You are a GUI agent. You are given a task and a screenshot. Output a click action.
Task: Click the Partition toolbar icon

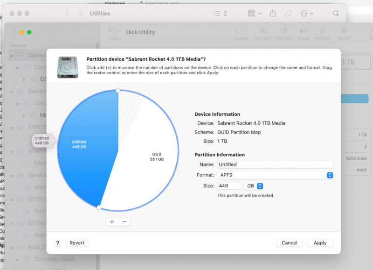click(284, 30)
